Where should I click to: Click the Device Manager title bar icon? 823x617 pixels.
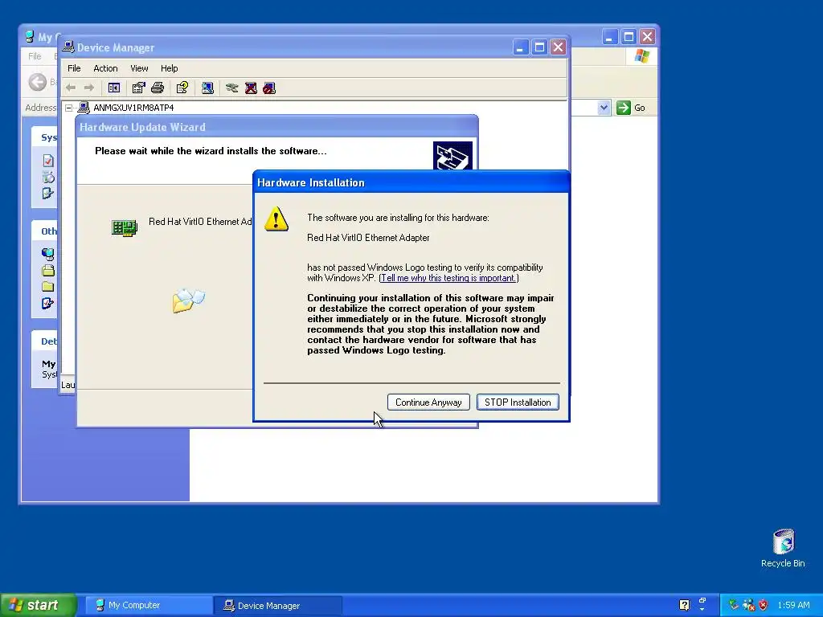click(68, 46)
